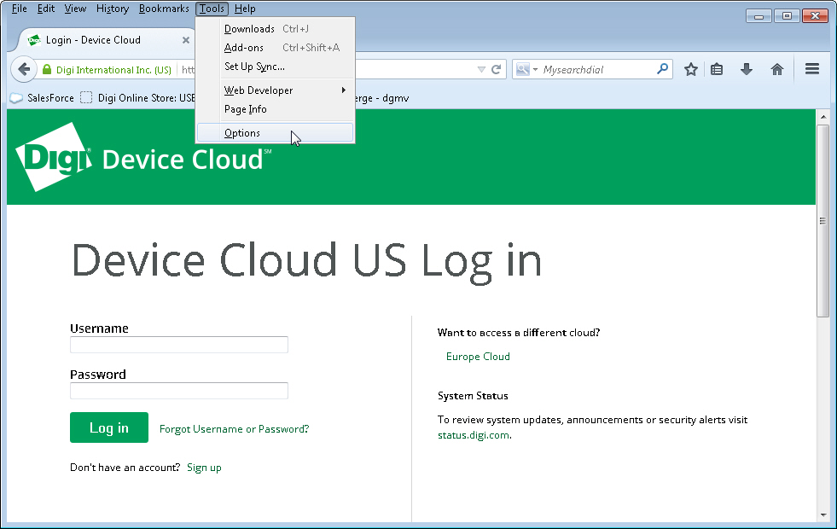Click the search magnifier icon
This screenshot has width=837, height=529.
tap(662, 70)
